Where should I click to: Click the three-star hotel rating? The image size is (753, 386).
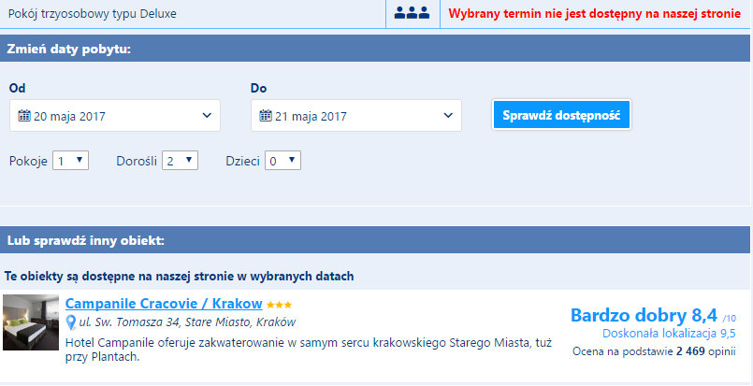[279, 305]
